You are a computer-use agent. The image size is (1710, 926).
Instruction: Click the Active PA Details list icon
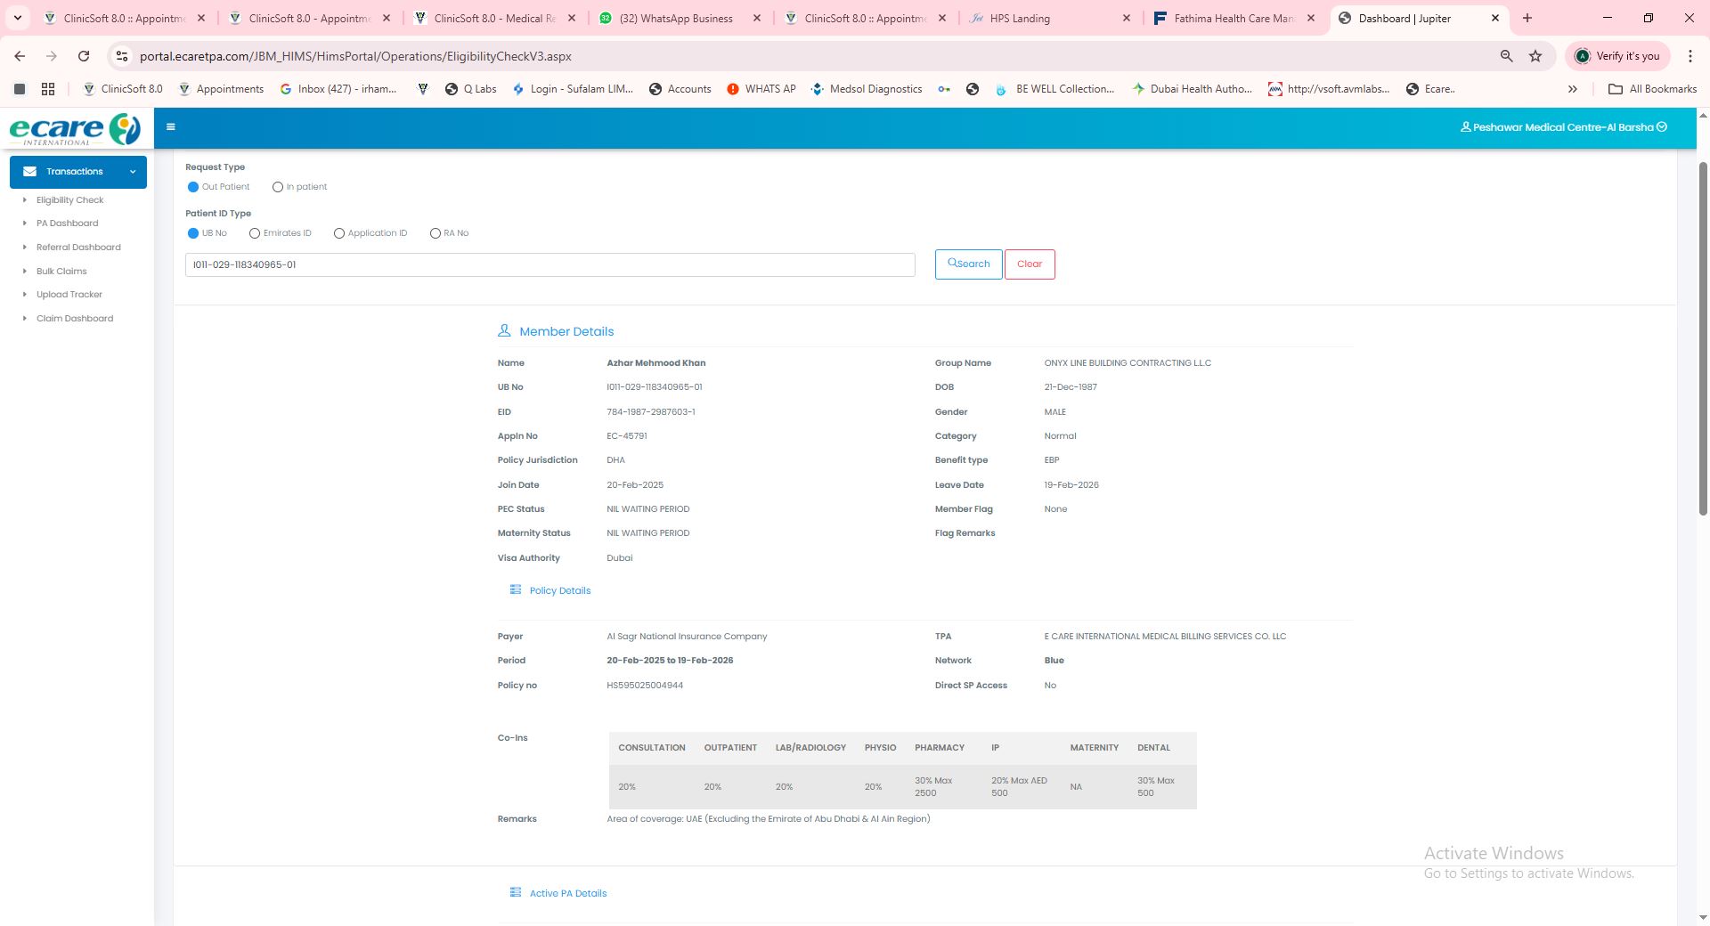[x=515, y=893]
